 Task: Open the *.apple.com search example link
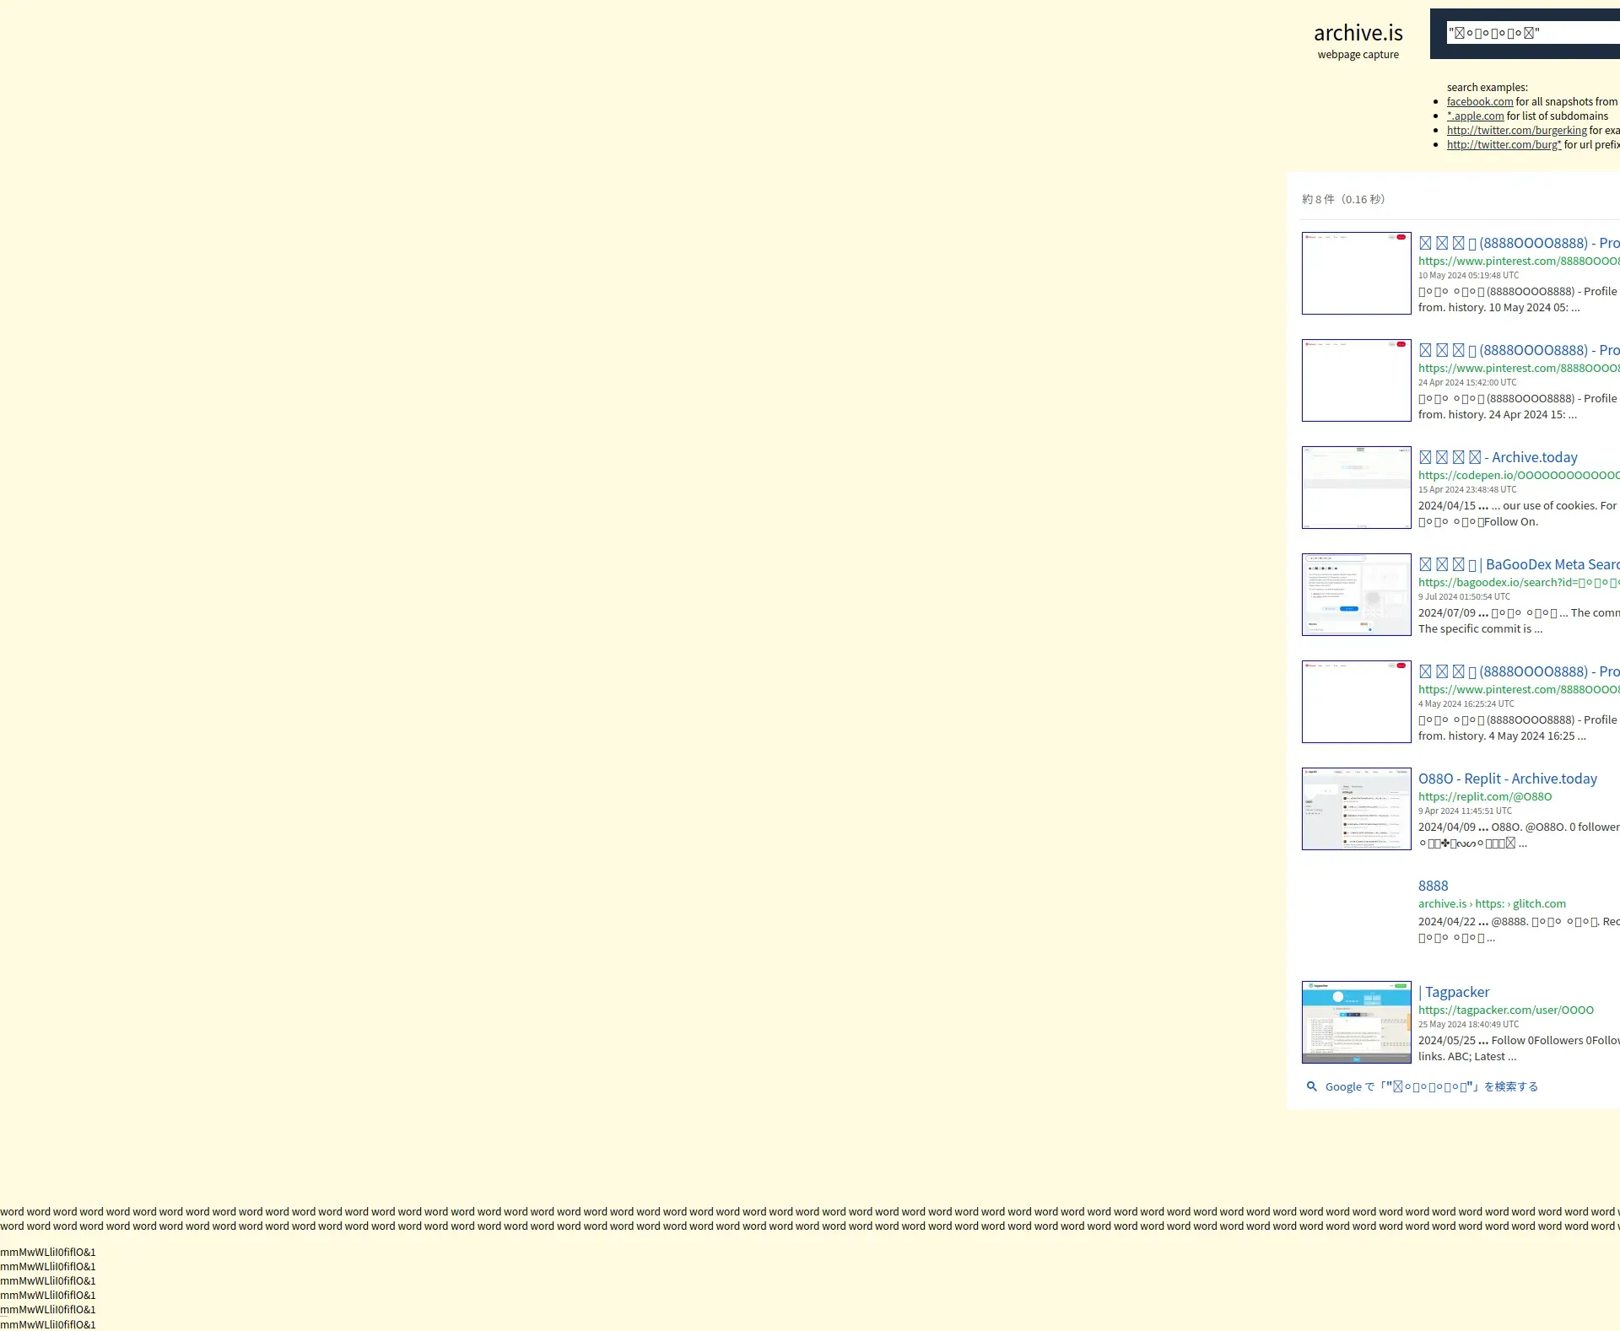click(1475, 116)
